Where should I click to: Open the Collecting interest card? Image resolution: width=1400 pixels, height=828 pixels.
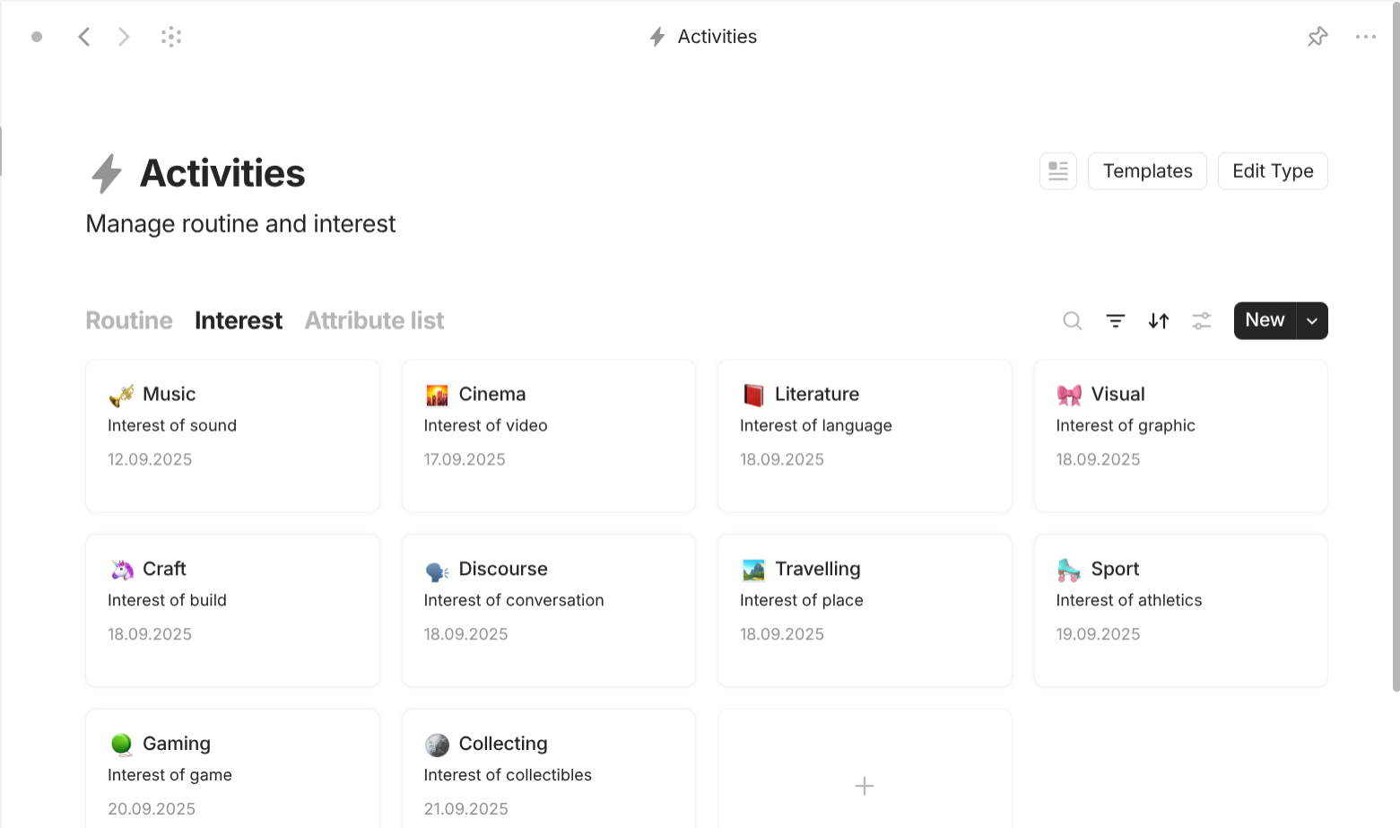click(548, 768)
